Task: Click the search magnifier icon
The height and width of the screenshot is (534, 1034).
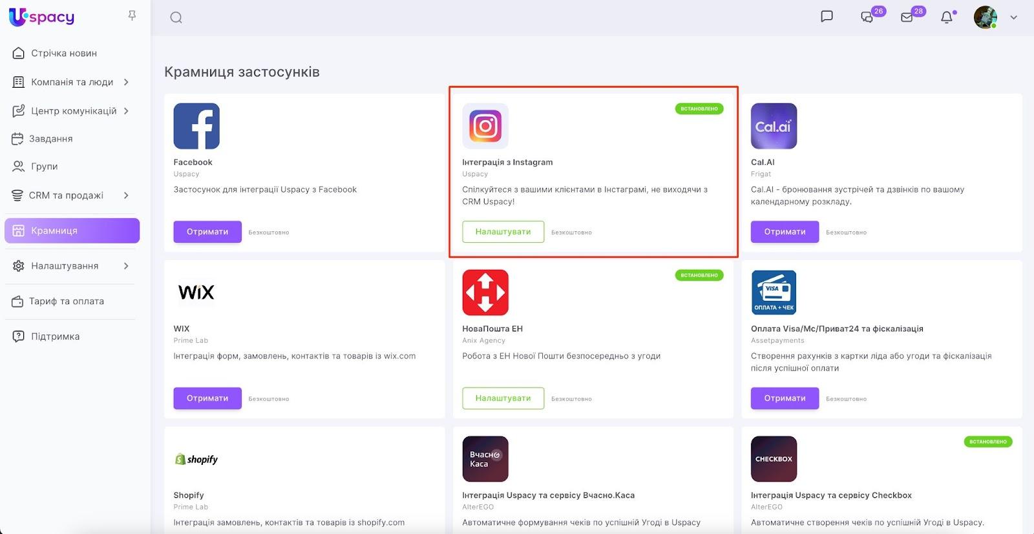Action: click(176, 17)
